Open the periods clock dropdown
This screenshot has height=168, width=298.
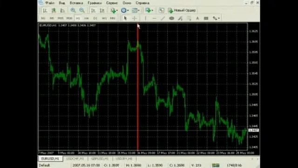click(x=125, y=10)
